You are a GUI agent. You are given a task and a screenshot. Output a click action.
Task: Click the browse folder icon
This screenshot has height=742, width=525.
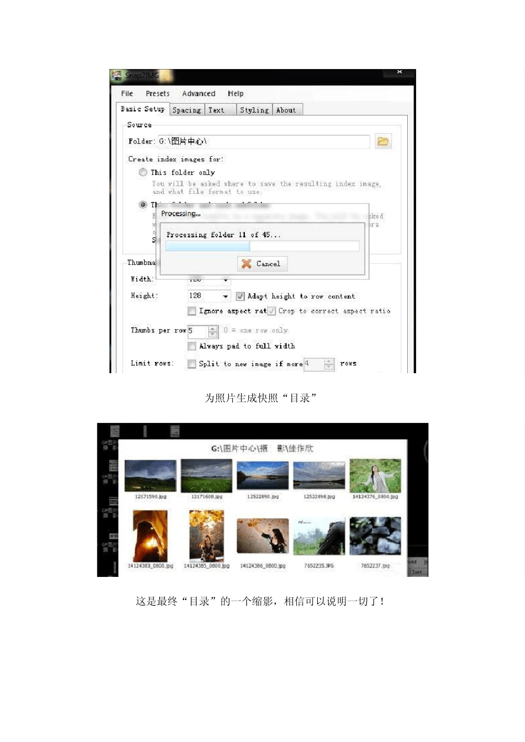coord(383,141)
